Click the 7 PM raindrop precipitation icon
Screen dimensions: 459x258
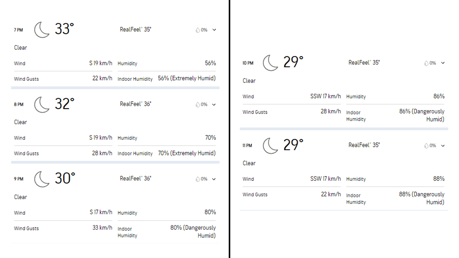(x=198, y=30)
